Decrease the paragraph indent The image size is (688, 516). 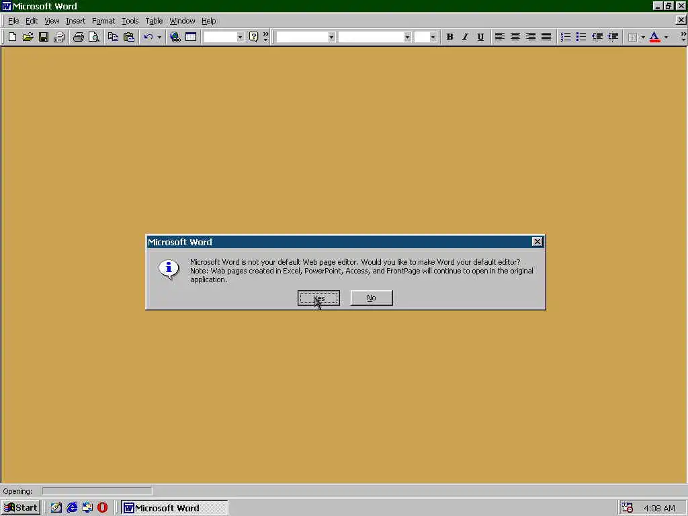coord(597,37)
